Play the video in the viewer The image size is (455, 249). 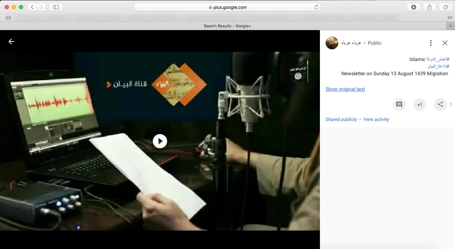pyautogui.click(x=160, y=141)
